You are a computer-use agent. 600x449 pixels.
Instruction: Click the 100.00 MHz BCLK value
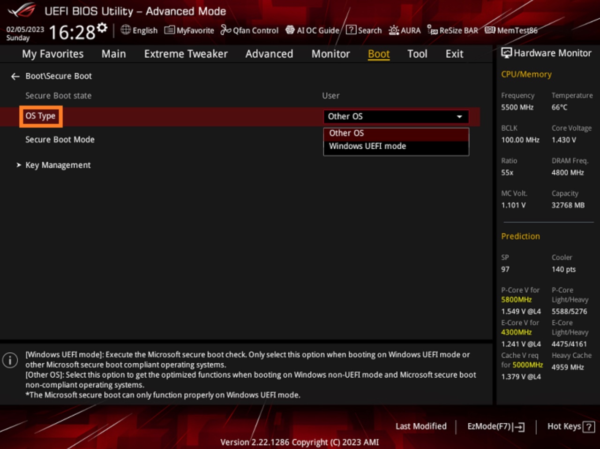pyautogui.click(x=520, y=140)
